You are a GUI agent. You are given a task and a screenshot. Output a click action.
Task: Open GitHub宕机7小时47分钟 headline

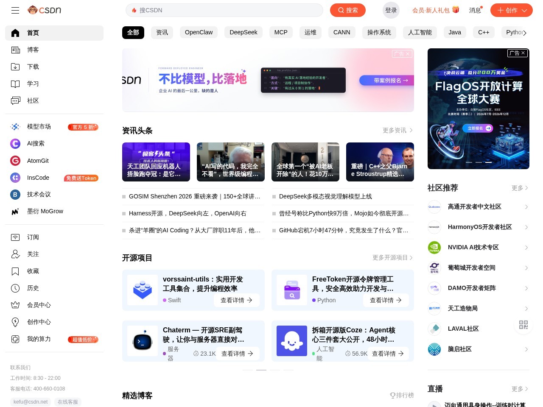[344, 230]
